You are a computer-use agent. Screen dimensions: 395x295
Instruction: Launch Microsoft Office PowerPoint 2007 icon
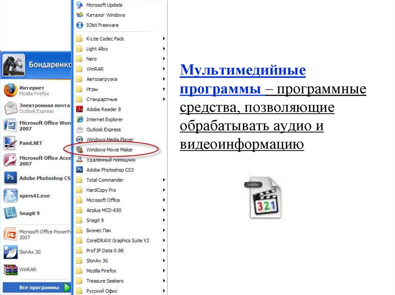point(10,234)
